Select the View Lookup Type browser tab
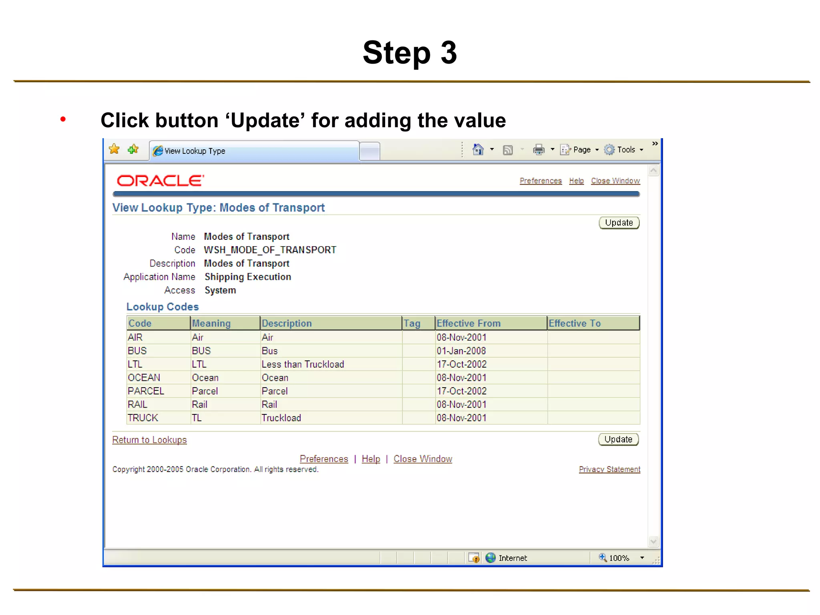 pos(254,151)
